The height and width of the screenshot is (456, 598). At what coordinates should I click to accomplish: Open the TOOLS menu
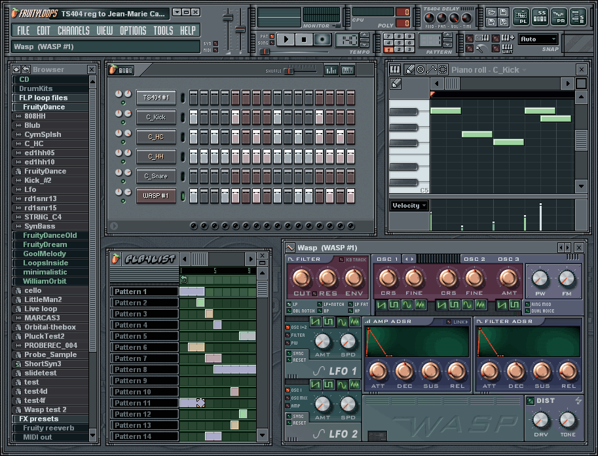[163, 31]
